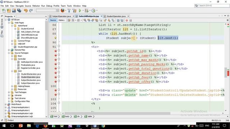This screenshot has width=230, height=129.
Task: Click the Shift Line Left editor icon
Action: pos(118,20)
